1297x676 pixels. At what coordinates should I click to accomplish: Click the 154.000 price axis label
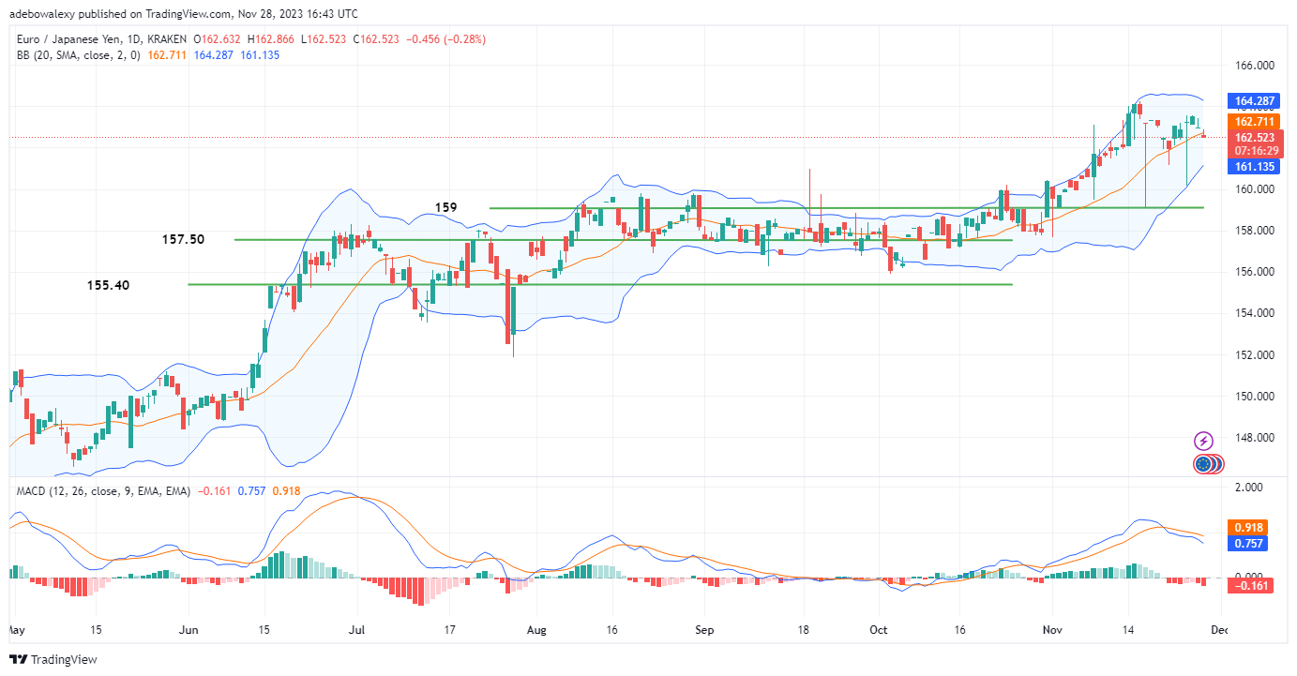click(x=1257, y=313)
